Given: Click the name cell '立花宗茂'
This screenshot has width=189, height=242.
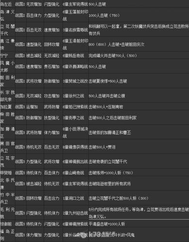Looking at the screenshot, I should (7, 162).
